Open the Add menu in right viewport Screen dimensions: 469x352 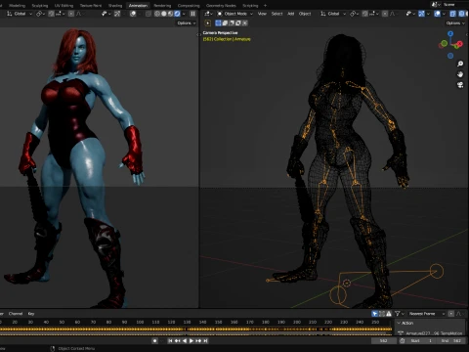(291, 14)
